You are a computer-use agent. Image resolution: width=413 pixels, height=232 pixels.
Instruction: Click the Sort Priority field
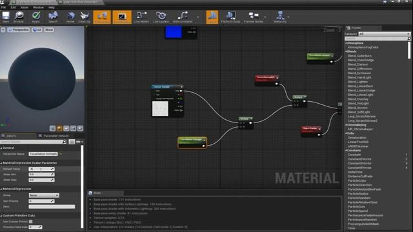(41, 201)
